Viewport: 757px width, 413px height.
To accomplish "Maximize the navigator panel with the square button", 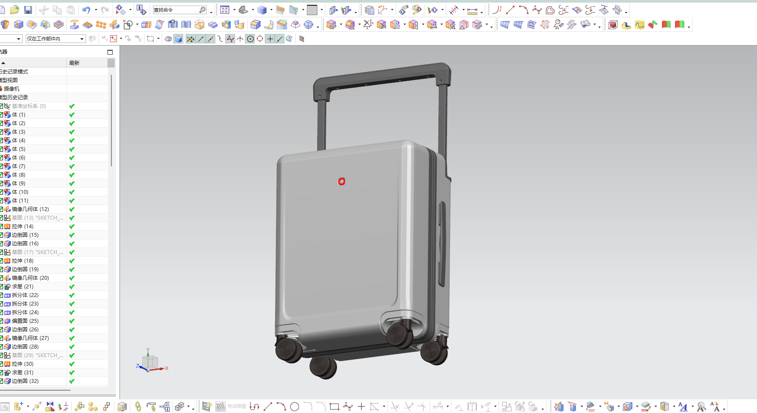I will (x=110, y=52).
